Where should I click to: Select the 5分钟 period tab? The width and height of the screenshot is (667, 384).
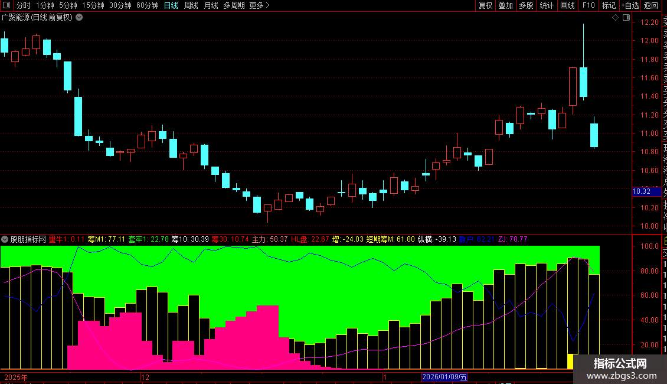click(68, 5)
